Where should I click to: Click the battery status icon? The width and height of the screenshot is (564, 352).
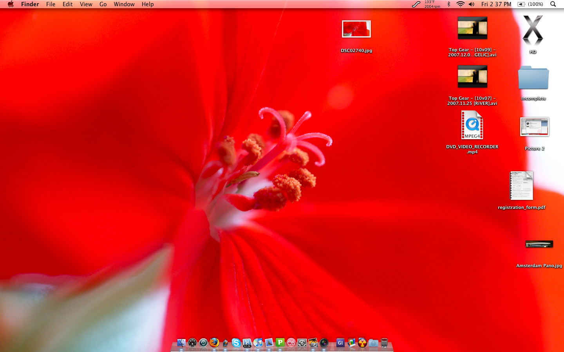(x=521, y=4)
